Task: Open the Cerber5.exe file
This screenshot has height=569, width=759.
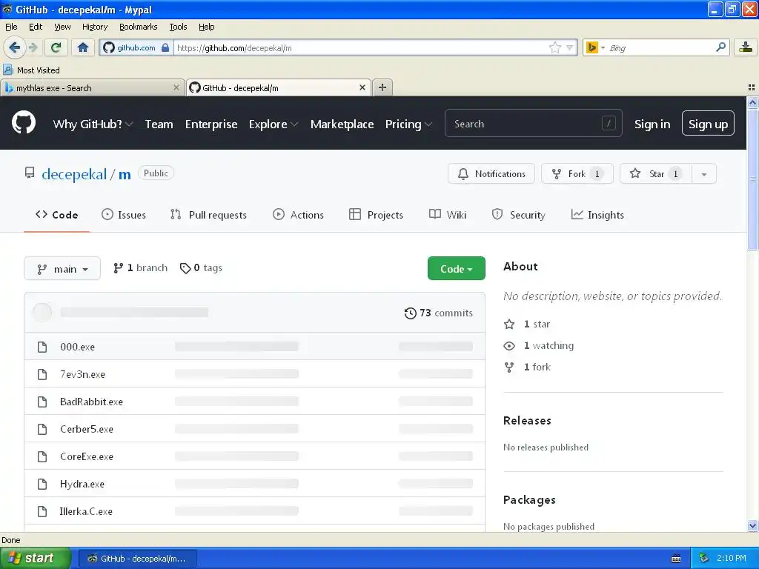Action: [87, 429]
